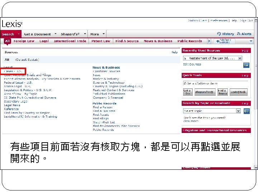This screenshot has width=258, height=193.
Task: Open News & Business heading link
Action: [x=106, y=68]
